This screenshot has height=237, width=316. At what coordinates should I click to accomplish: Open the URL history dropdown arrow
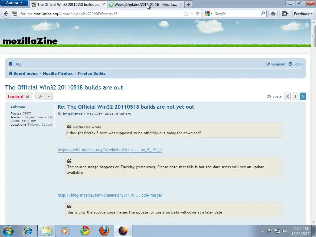192,14
